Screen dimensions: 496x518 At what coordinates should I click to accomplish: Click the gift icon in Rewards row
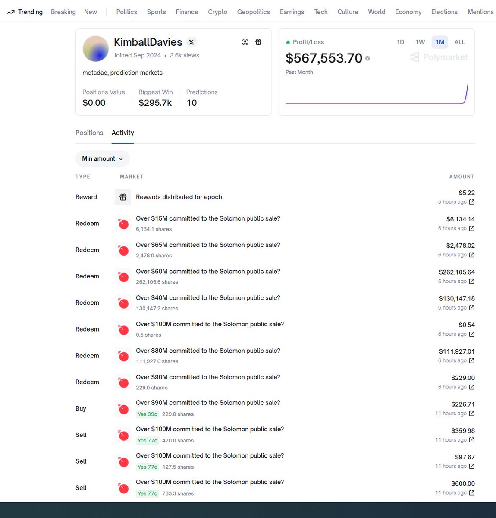click(x=123, y=197)
